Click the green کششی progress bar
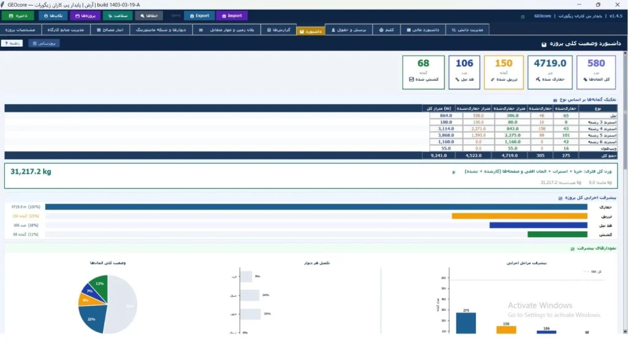The height and width of the screenshot is (344, 628). pos(557,234)
